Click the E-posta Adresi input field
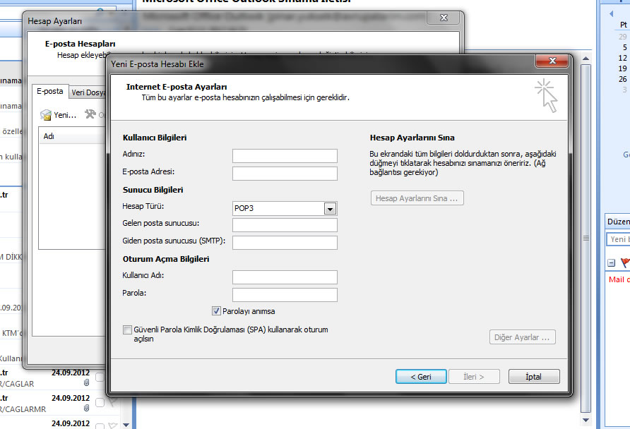Viewport: 630px width, 429px height. pos(285,174)
